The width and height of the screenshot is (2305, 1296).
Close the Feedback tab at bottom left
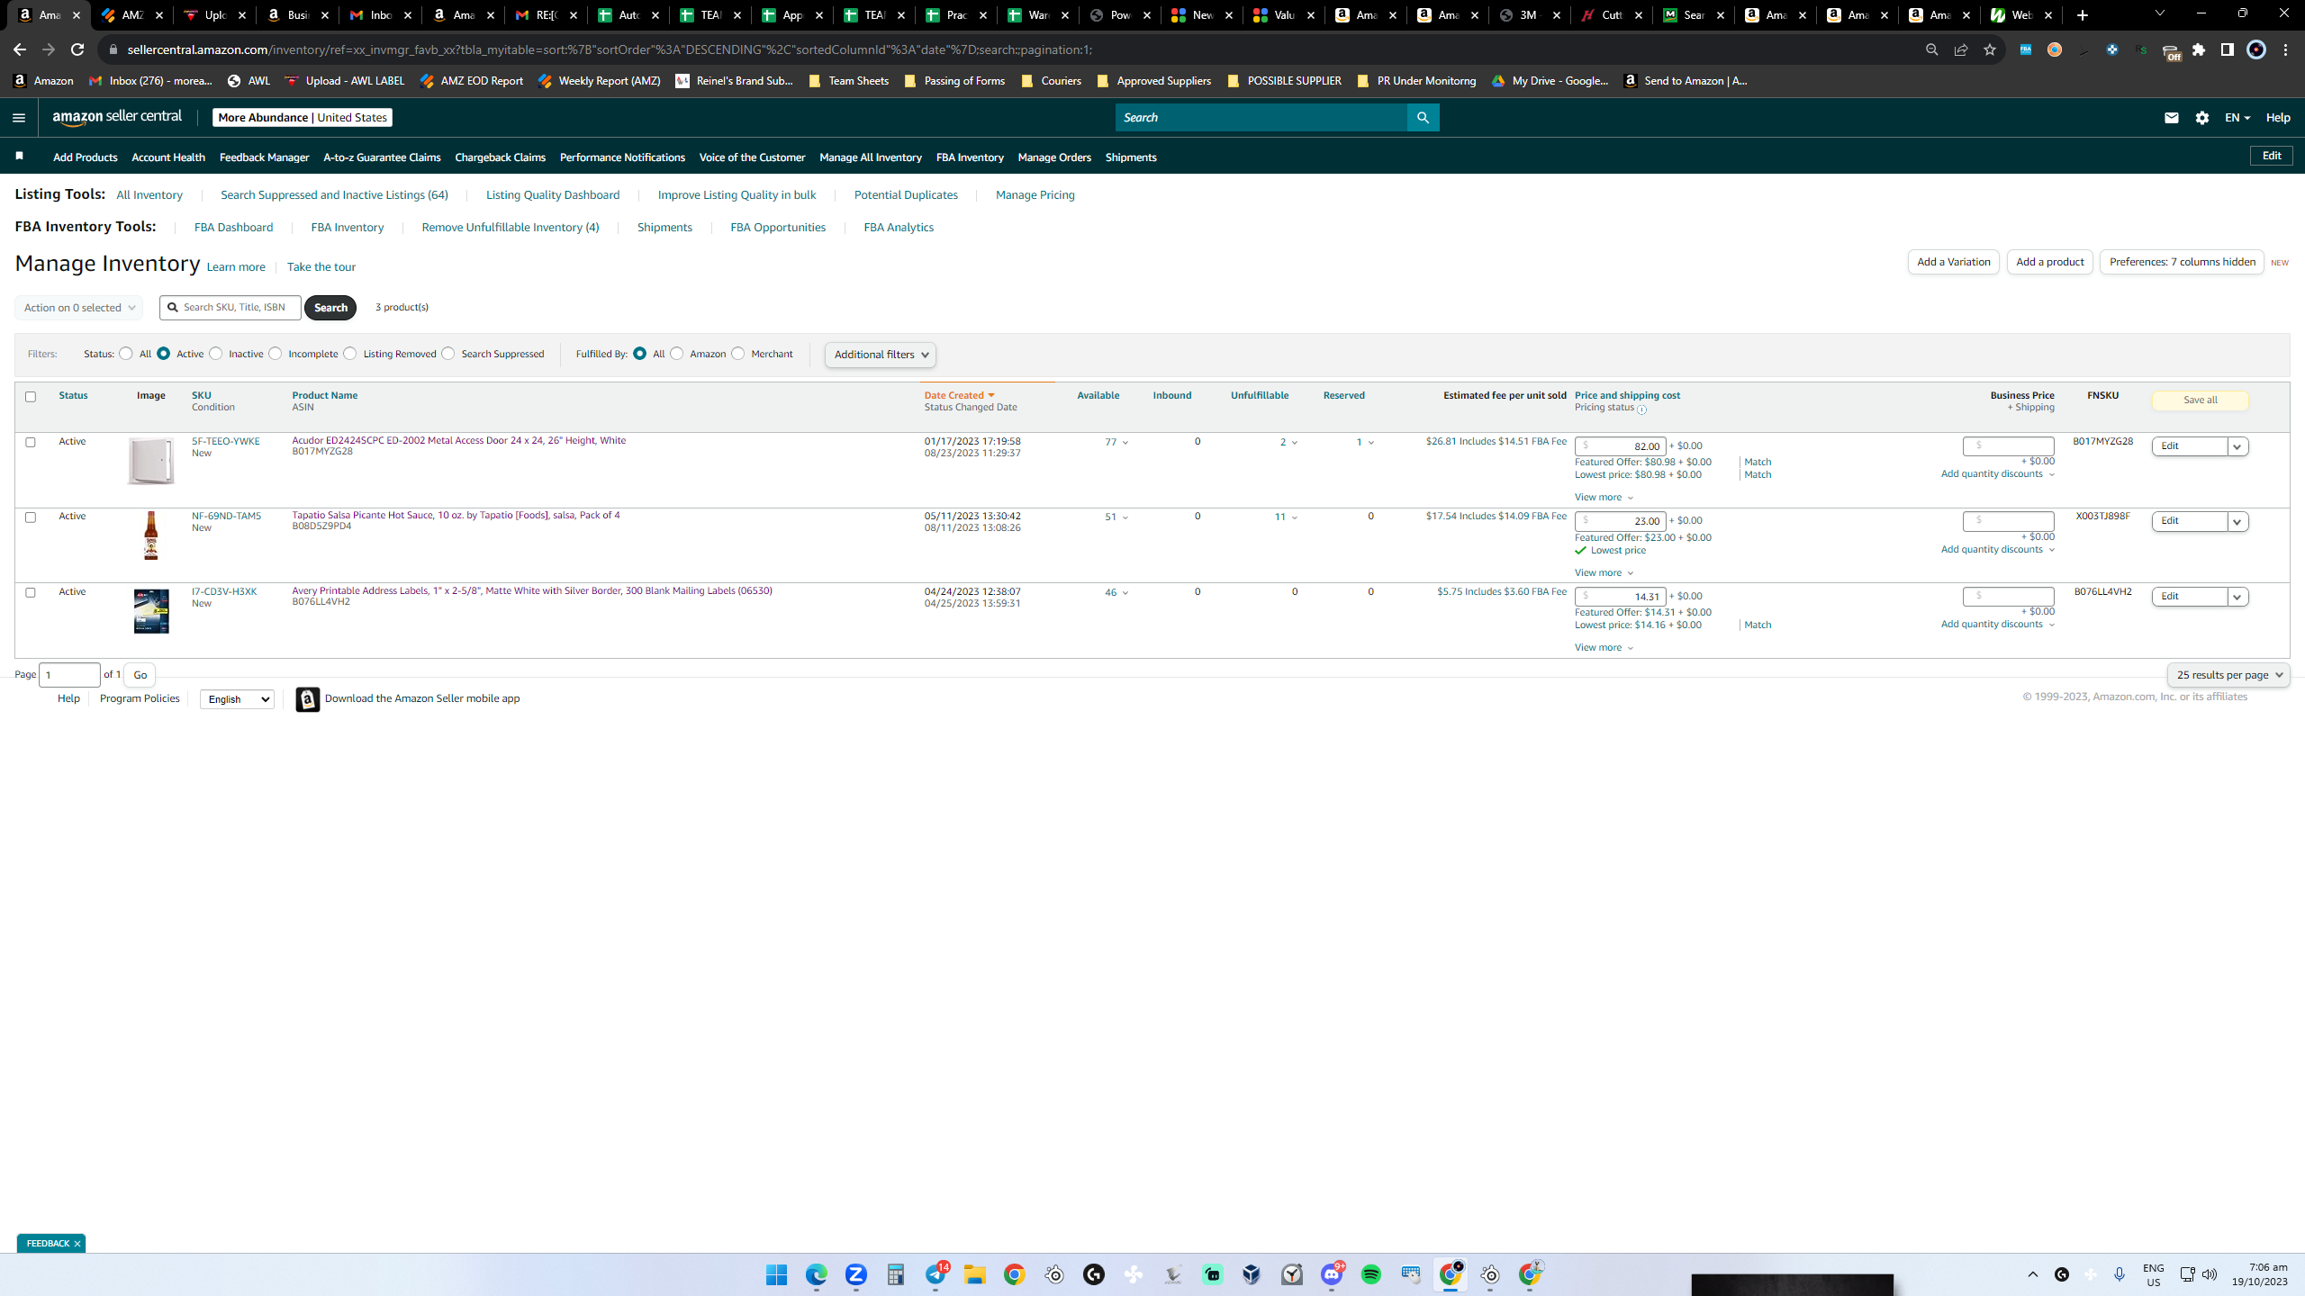(x=77, y=1244)
